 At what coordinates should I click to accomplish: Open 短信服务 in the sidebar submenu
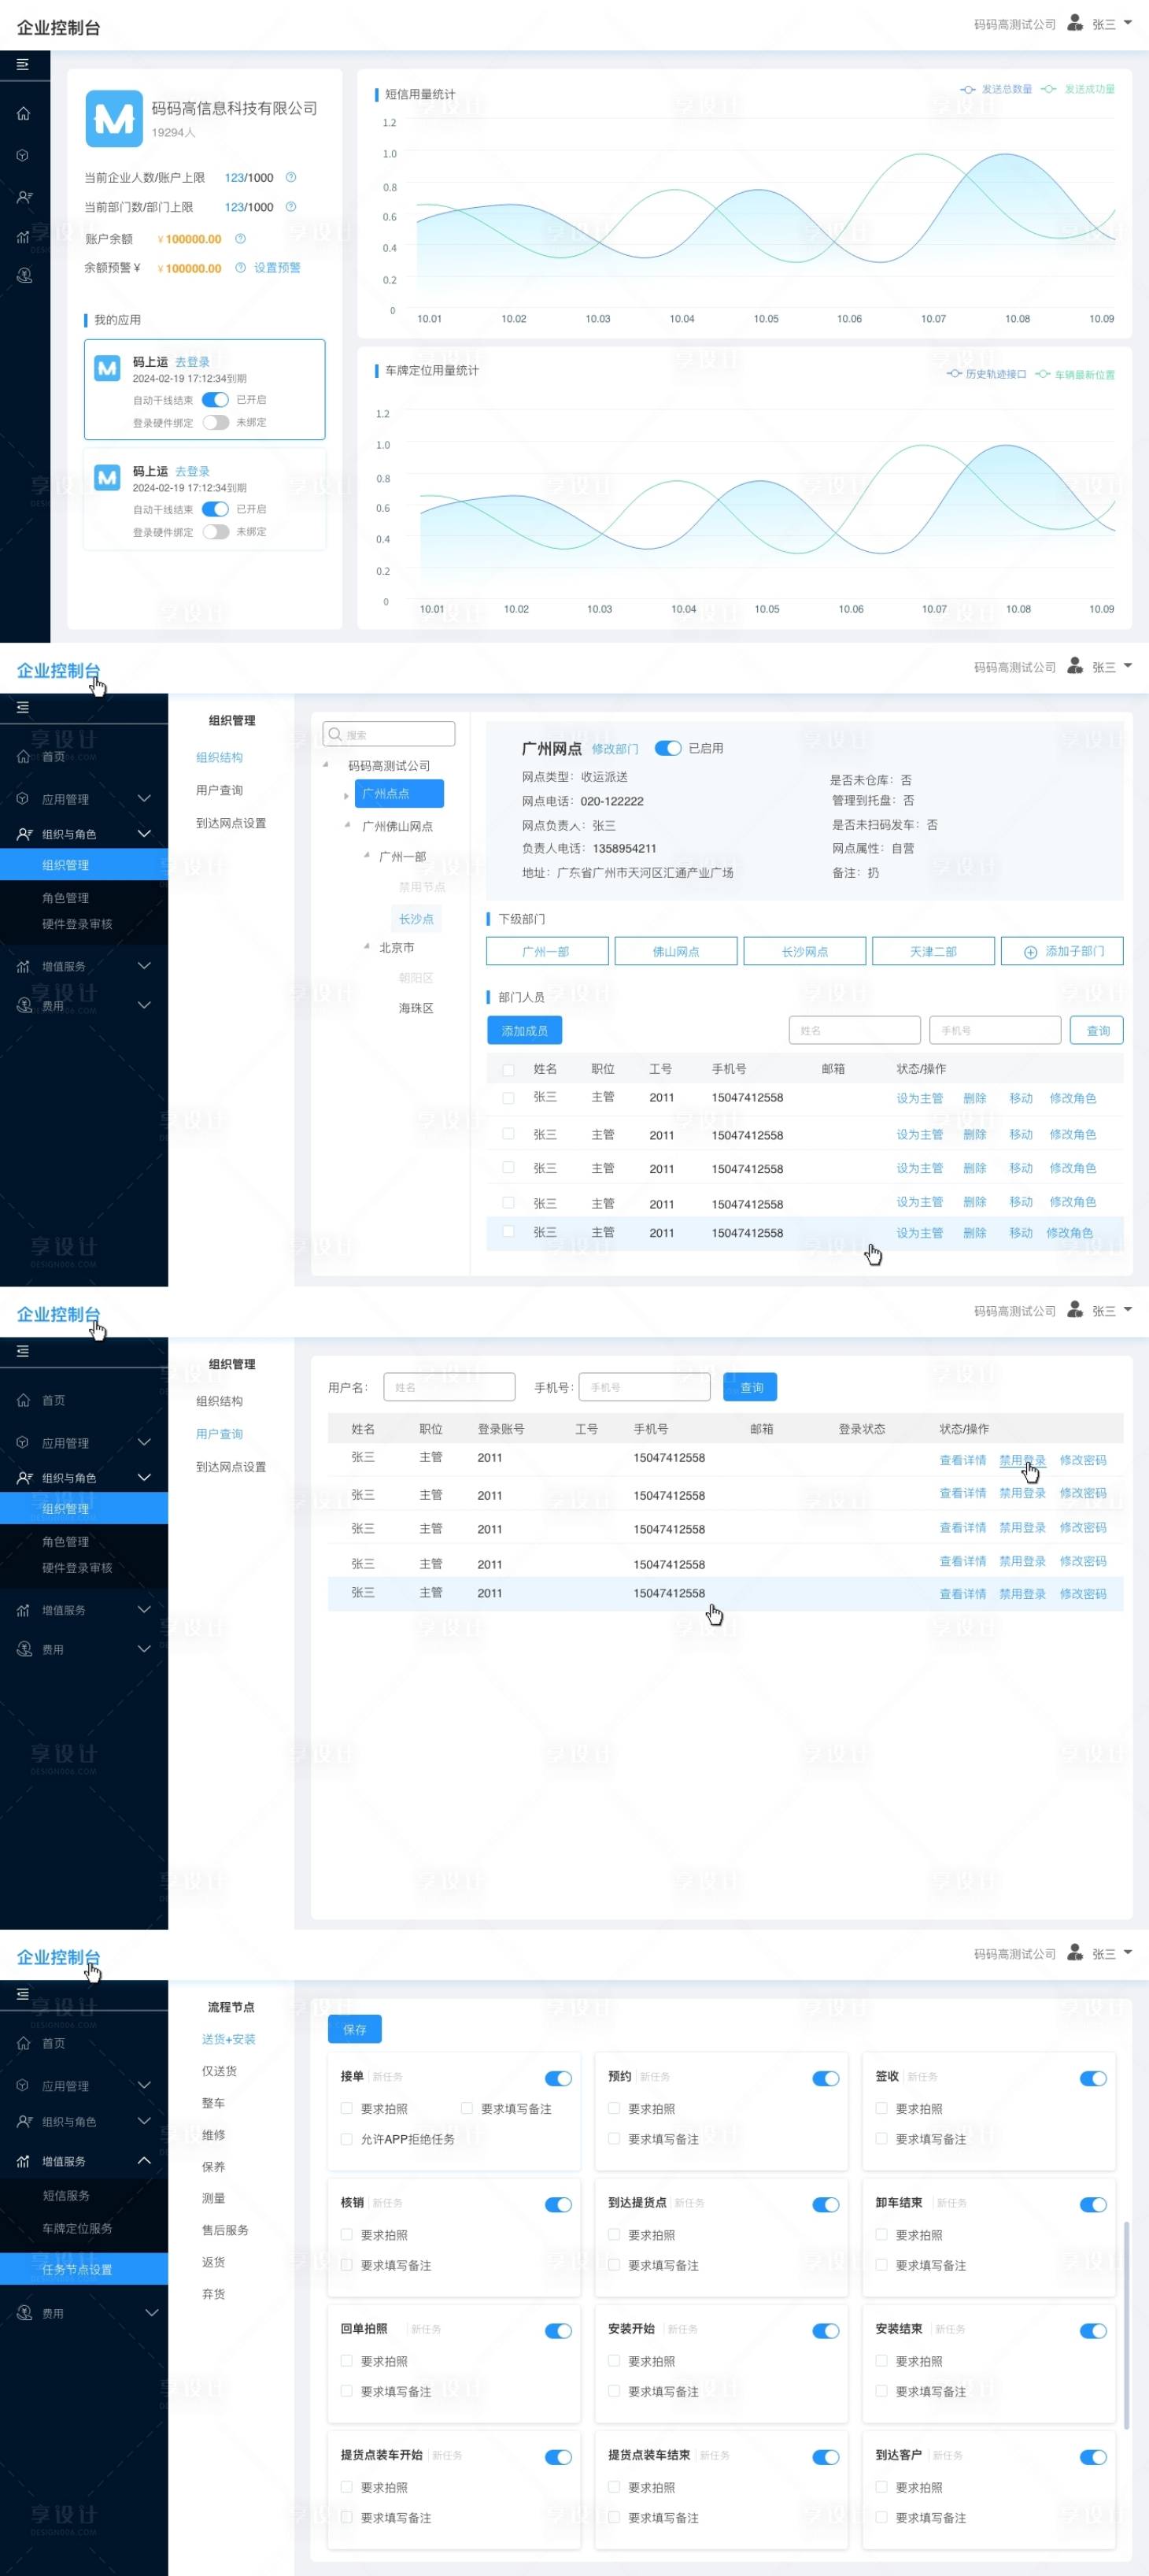pos(66,2195)
